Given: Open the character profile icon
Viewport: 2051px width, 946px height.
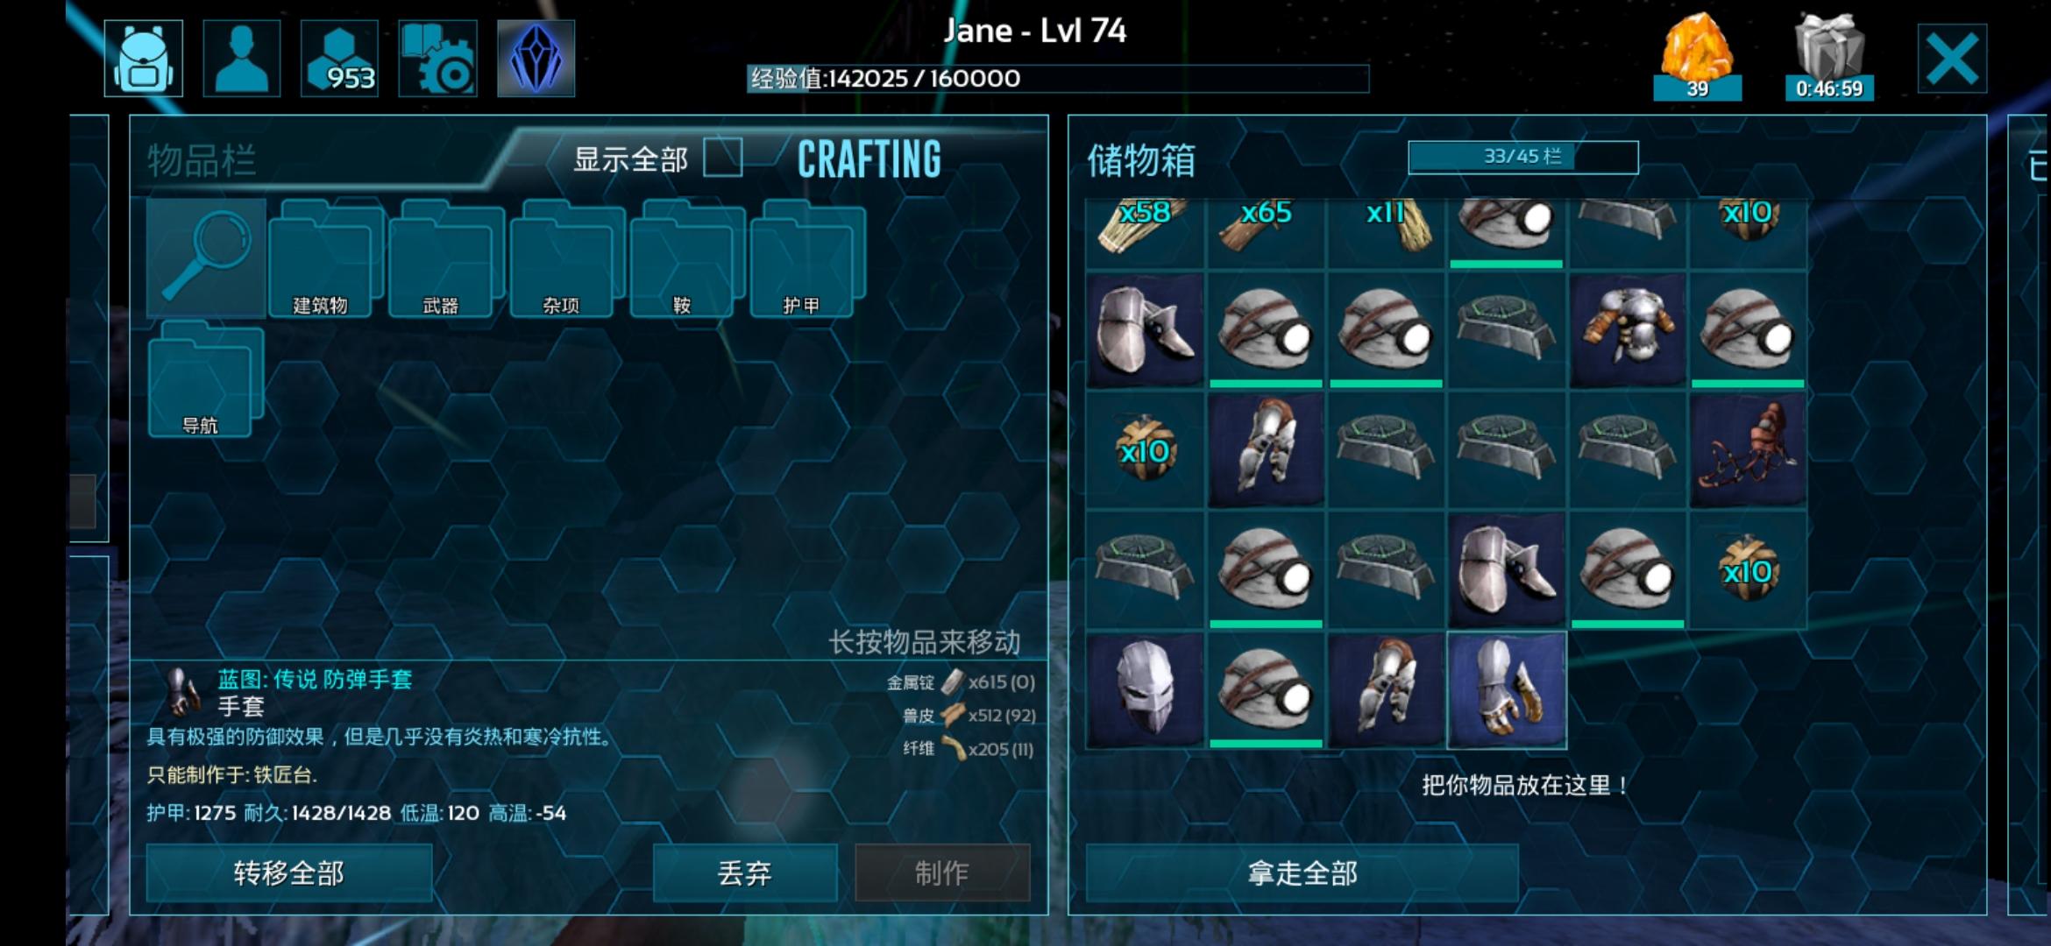Looking at the screenshot, I should (x=242, y=59).
